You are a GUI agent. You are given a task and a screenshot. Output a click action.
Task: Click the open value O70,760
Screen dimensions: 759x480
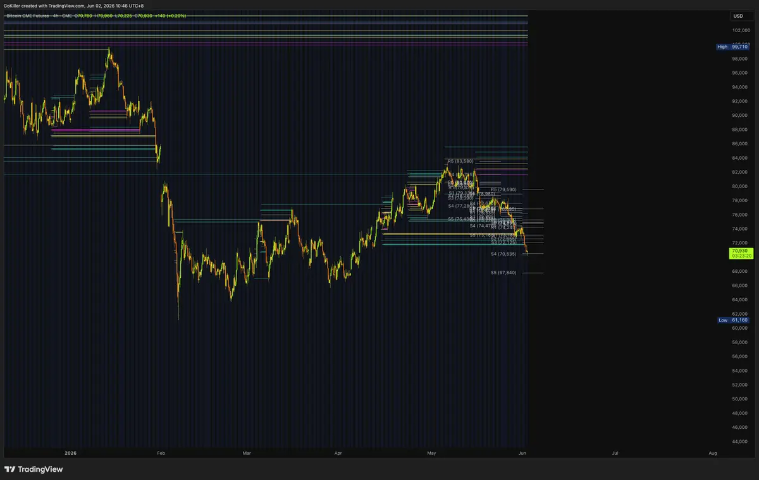tap(83, 16)
